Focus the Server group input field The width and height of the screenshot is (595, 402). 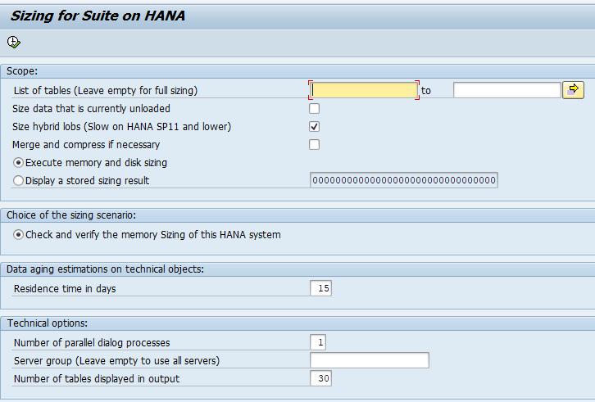point(369,360)
